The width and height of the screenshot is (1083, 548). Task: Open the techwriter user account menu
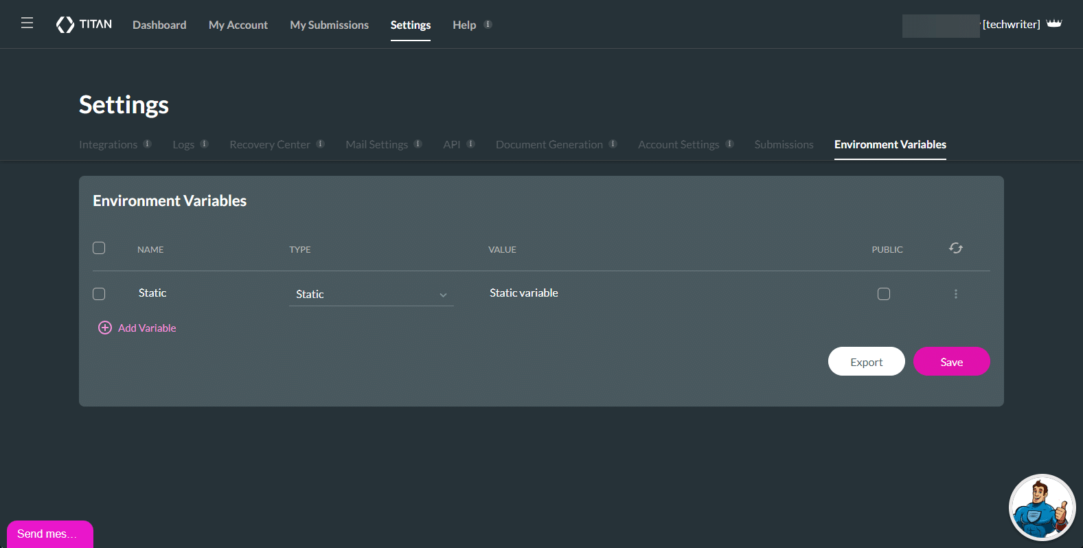[x=1011, y=25]
